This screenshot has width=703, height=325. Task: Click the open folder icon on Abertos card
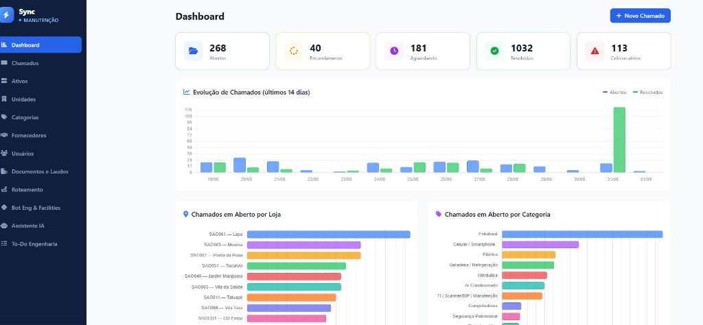click(x=193, y=51)
